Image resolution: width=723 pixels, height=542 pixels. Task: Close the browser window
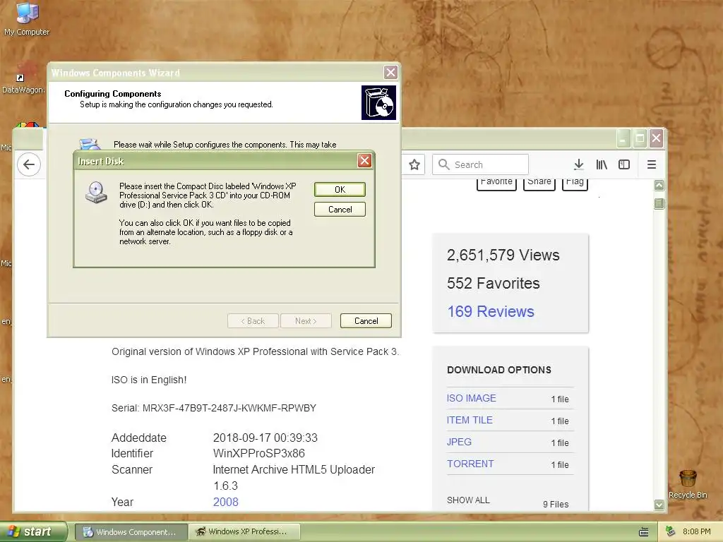(656, 138)
